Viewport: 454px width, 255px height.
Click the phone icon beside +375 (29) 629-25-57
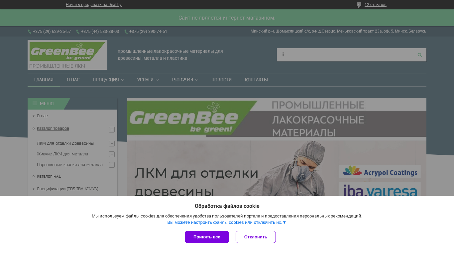pos(30,32)
